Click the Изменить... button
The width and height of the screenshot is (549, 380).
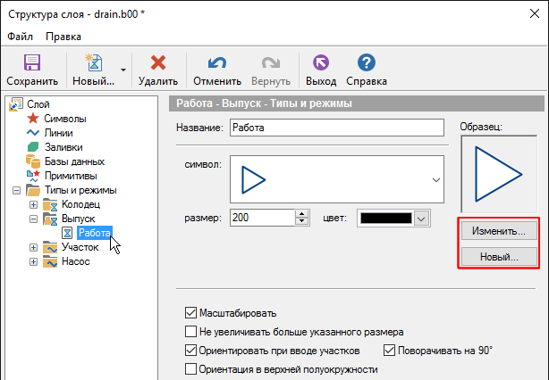pos(498,231)
